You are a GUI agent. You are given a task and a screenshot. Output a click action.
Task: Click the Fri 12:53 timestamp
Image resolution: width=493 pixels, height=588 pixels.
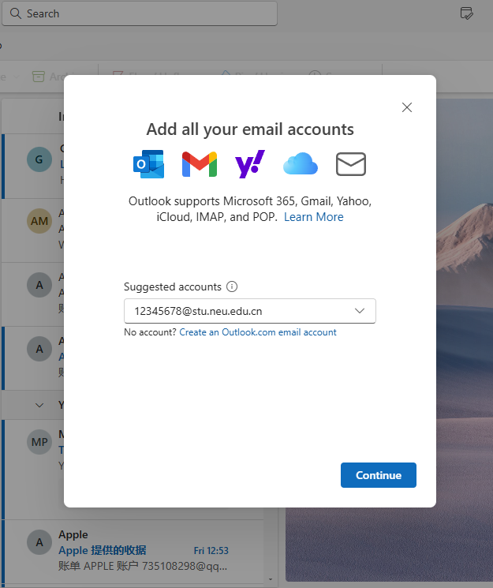coord(211,550)
